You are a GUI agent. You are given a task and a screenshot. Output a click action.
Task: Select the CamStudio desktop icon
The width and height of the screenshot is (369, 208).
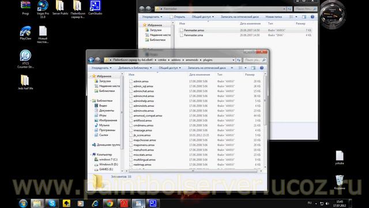[x=95, y=8]
